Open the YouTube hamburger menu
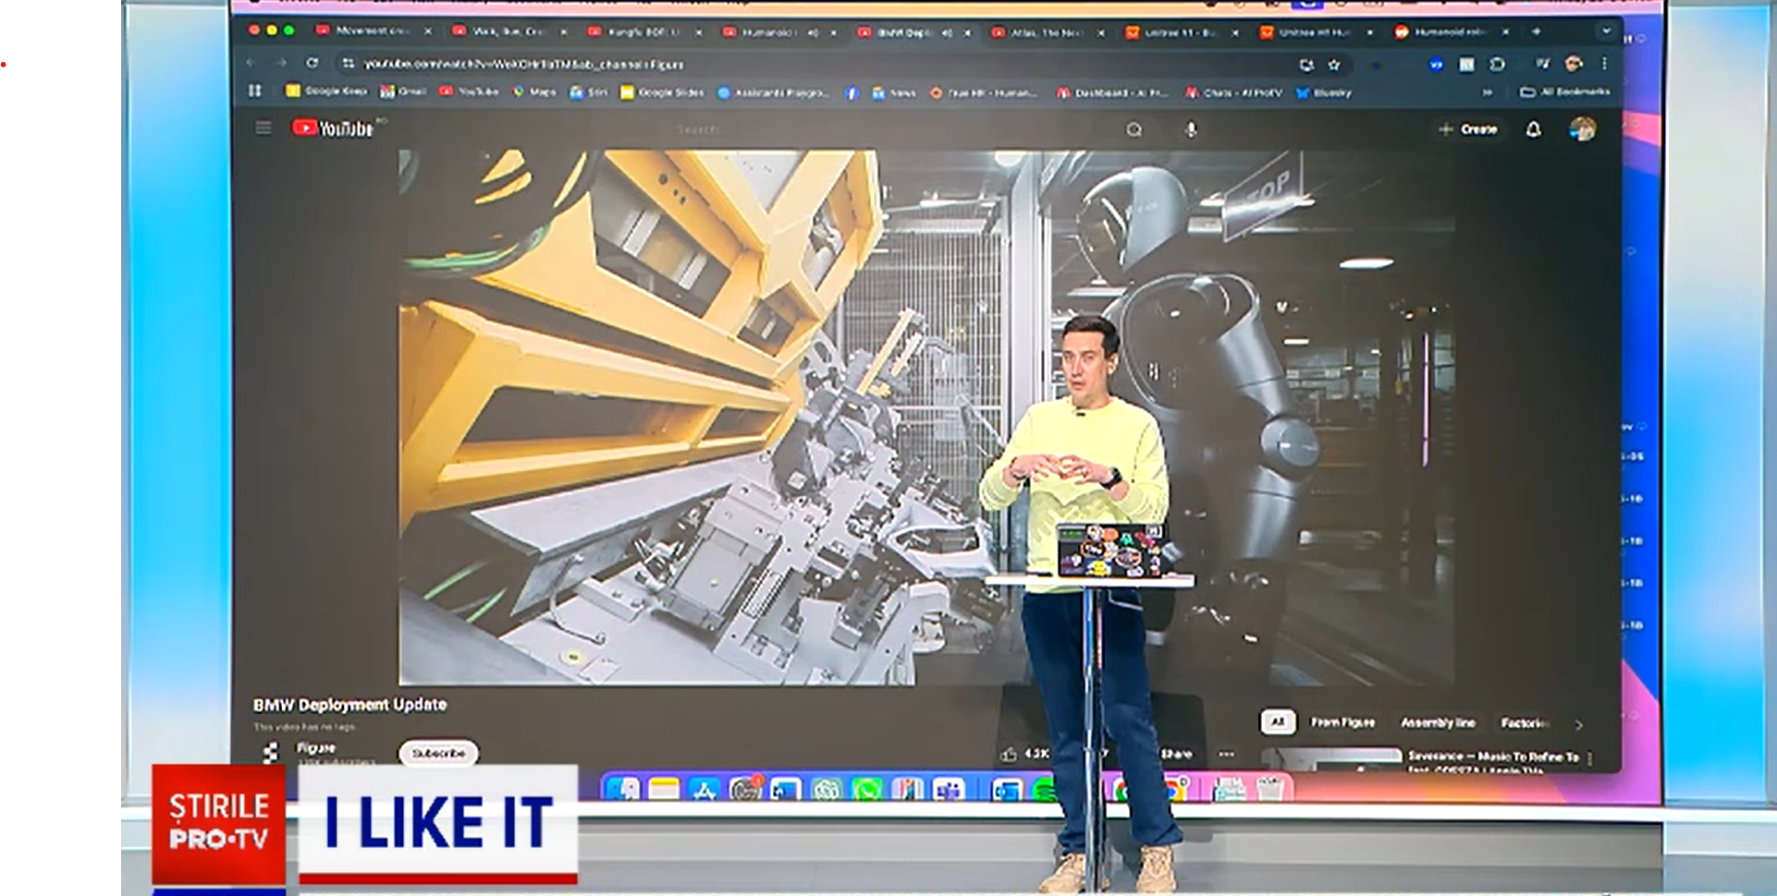1777x896 pixels. (263, 128)
